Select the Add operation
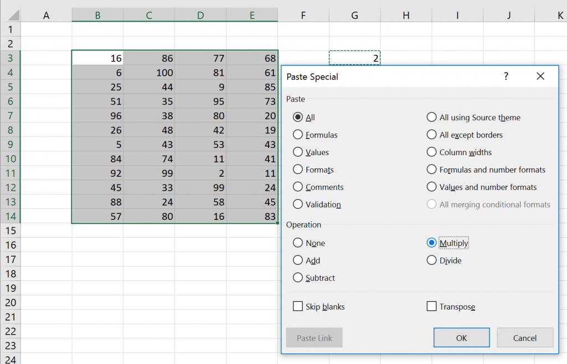This screenshot has width=567, height=364. (298, 260)
